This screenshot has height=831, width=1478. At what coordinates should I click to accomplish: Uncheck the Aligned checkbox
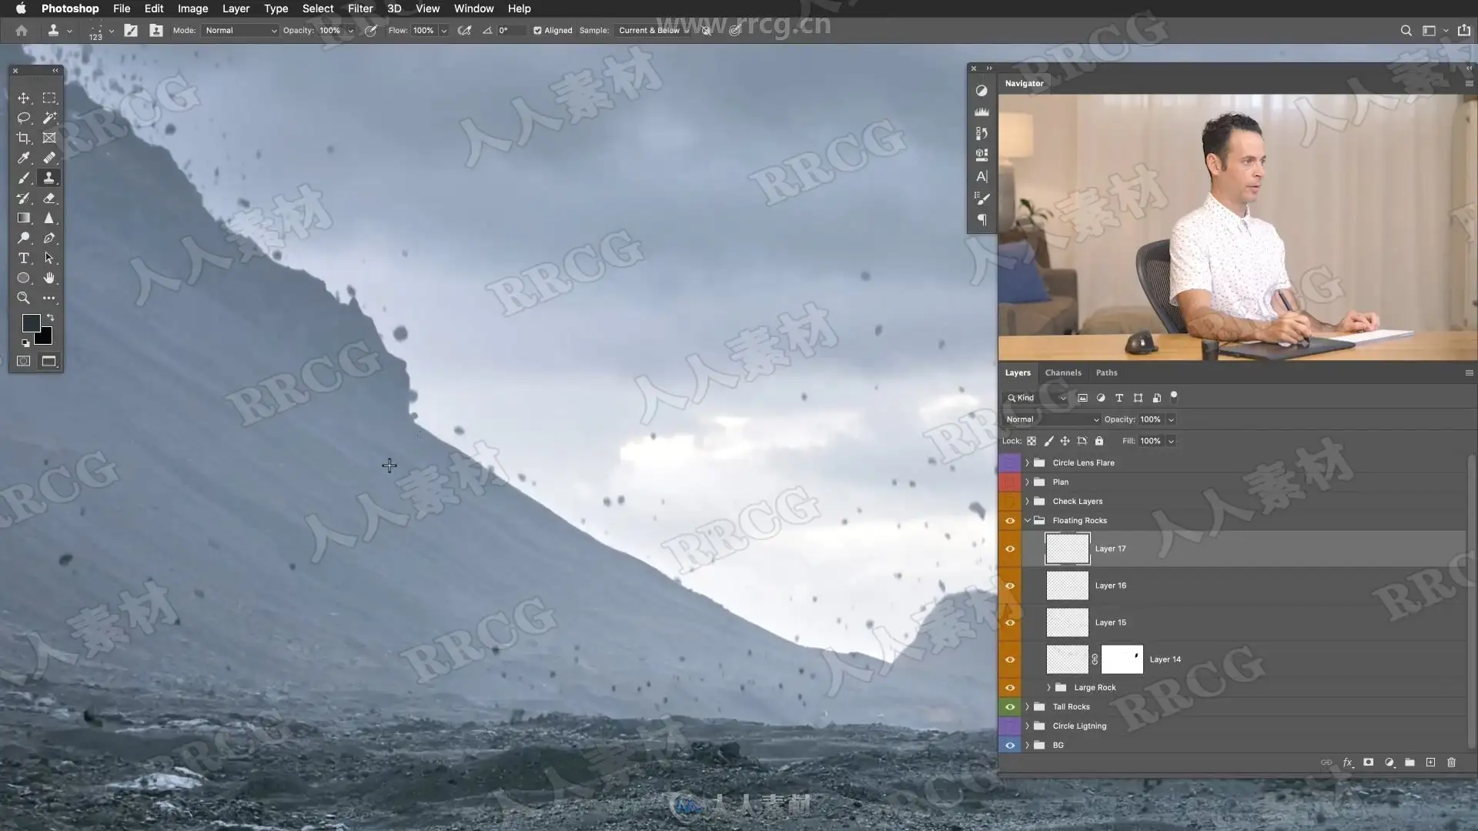(537, 31)
